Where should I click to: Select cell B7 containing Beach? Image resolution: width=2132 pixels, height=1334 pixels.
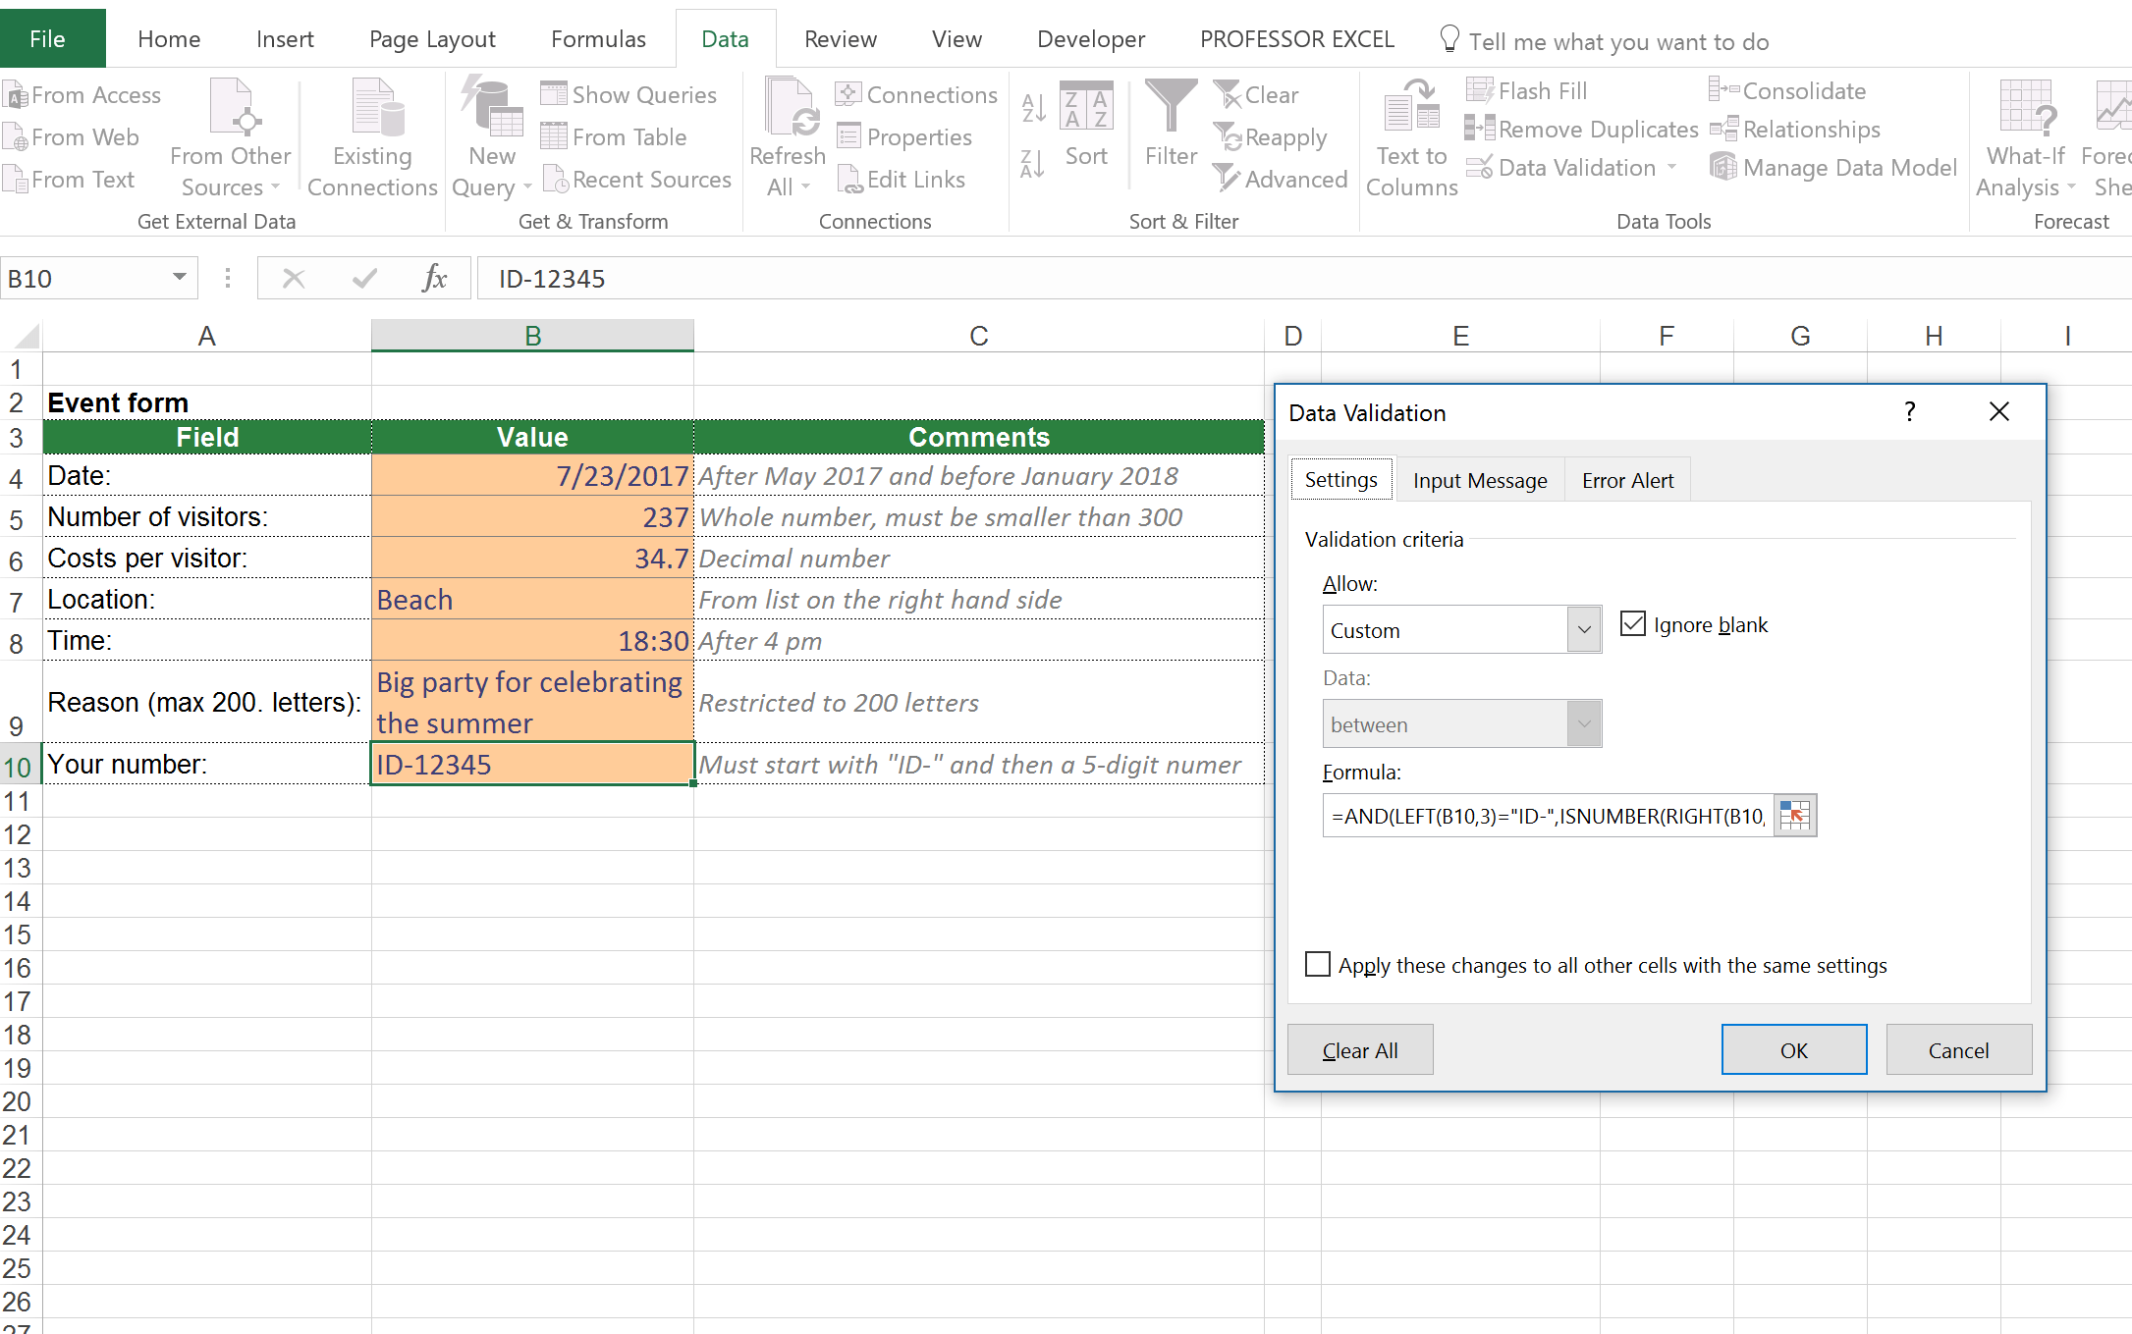point(531,599)
